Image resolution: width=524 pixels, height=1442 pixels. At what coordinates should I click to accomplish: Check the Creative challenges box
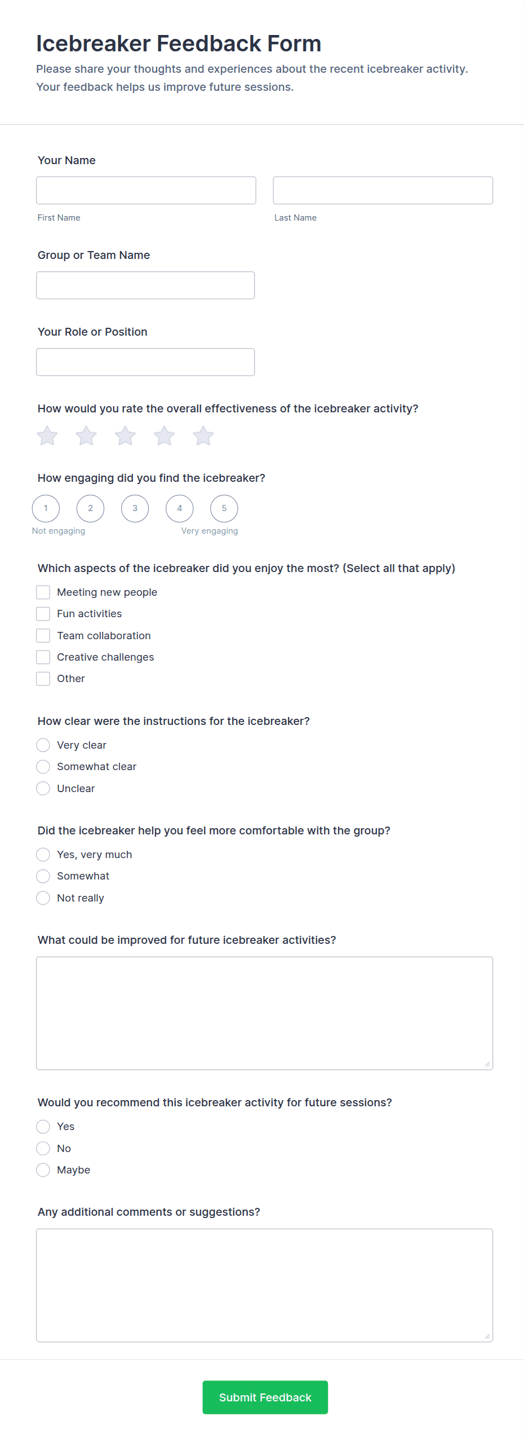[43, 657]
